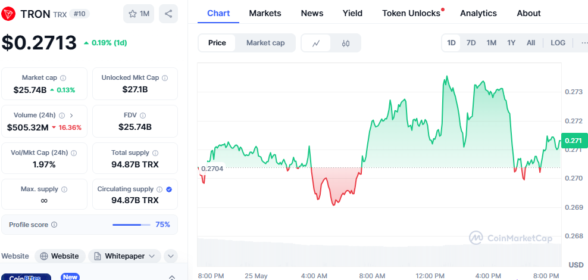Open the Whitepaper dropdown

(124, 256)
